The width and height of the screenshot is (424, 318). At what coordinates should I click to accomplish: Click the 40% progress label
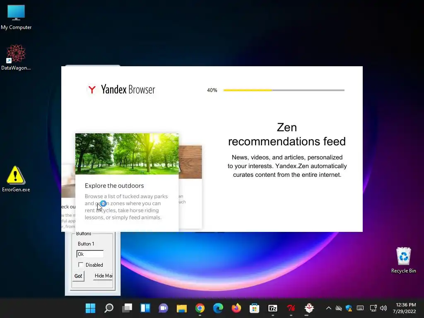(212, 90)
